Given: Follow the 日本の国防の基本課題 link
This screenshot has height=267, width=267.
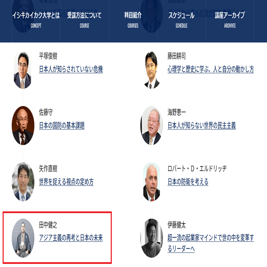Looking at the screenshot, I should (62, 125).
